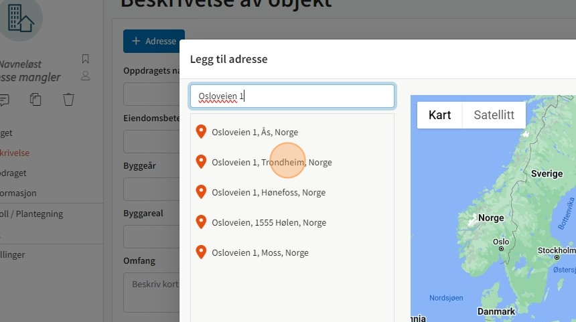Viewport: 576px width, 322px height.
Task: Click the copy document icon
Action: pos(35,100)
